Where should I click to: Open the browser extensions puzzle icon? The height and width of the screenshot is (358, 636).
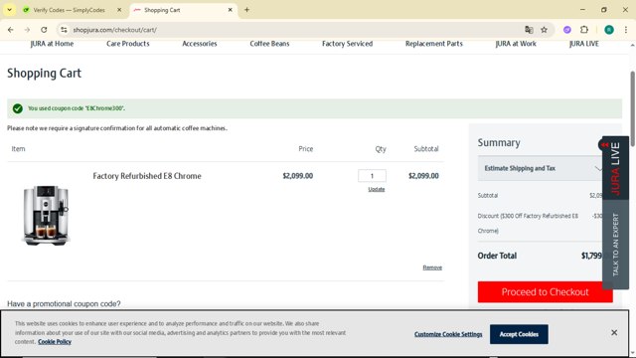pos(584,30)
